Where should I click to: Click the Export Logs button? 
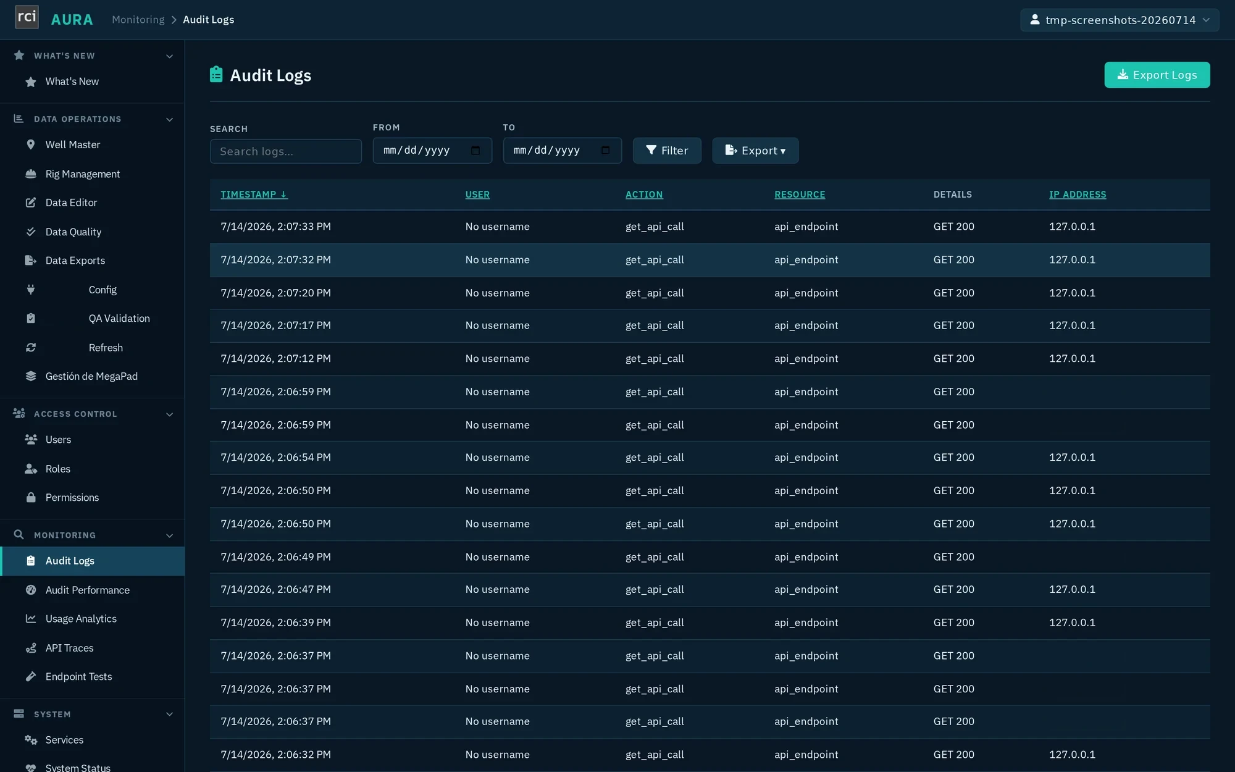coord(1157,75)
